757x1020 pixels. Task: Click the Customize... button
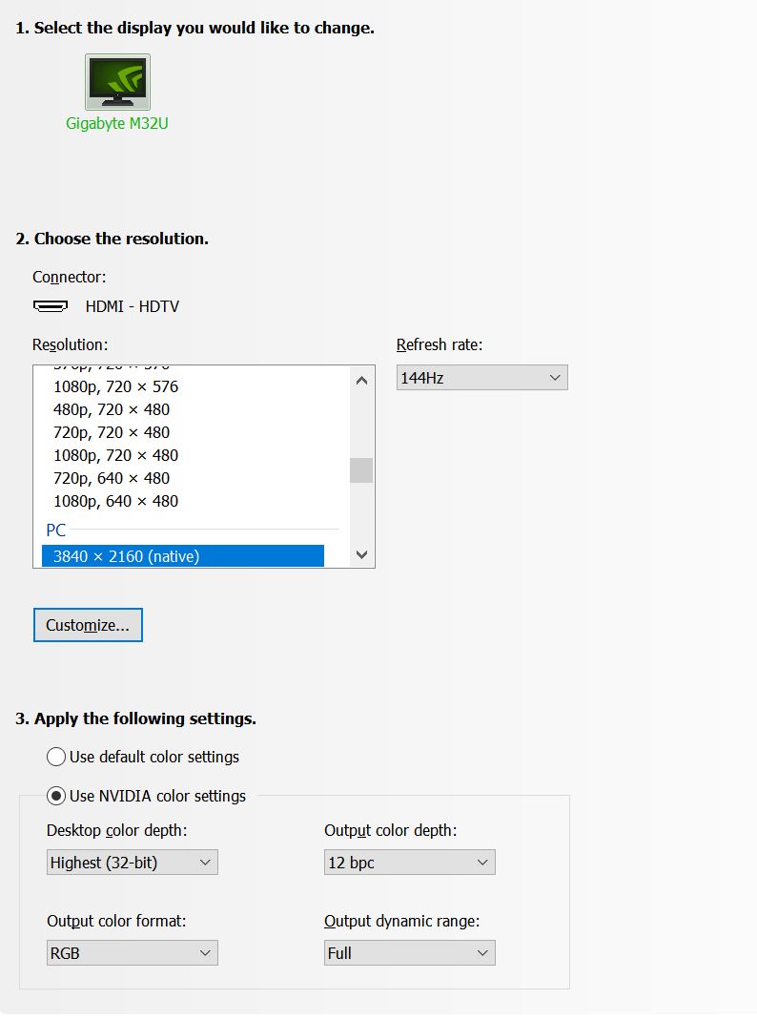click(88, 625)
